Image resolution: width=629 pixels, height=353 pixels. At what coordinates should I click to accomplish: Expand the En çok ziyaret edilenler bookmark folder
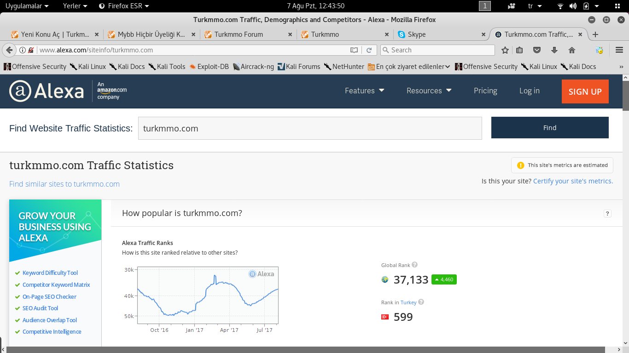(409, 67)
